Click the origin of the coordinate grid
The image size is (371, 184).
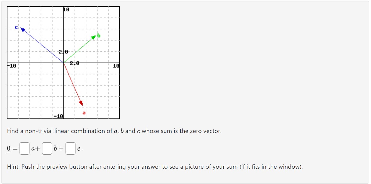click(64, 62)
